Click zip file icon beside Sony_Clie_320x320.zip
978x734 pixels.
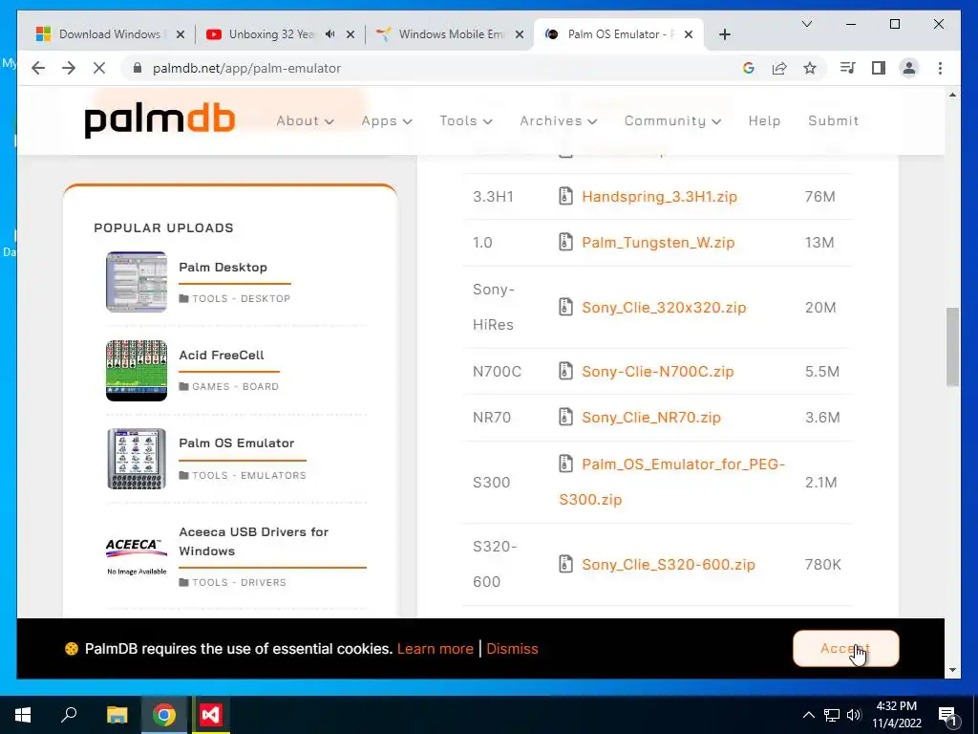(x=565, y=307)
